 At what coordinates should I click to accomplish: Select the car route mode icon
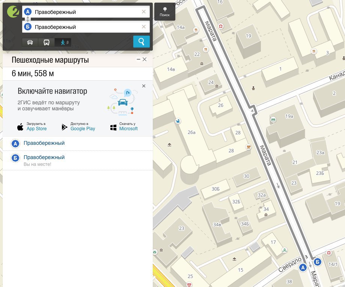click(x=30, y=42)
